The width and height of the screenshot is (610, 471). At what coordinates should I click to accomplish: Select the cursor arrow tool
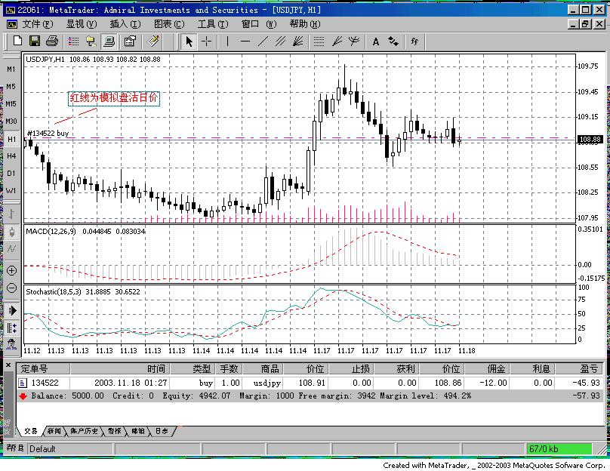click(x=190, y=42)
